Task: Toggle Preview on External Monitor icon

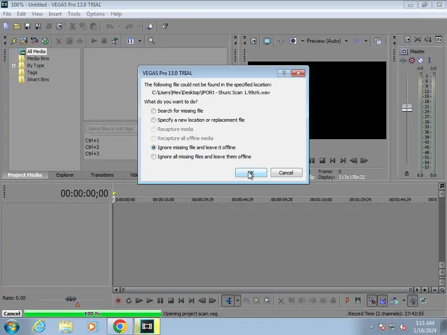Action: pyautogui.click(x=267, y=41)
